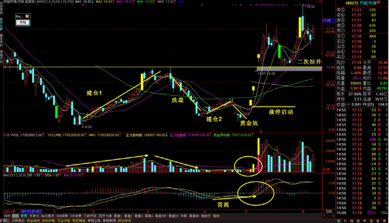This screenshot has width=389, height=223.
Task: Click the minus zoom icon under 日线
Action: pyautogui.click(x=329, y=216)
